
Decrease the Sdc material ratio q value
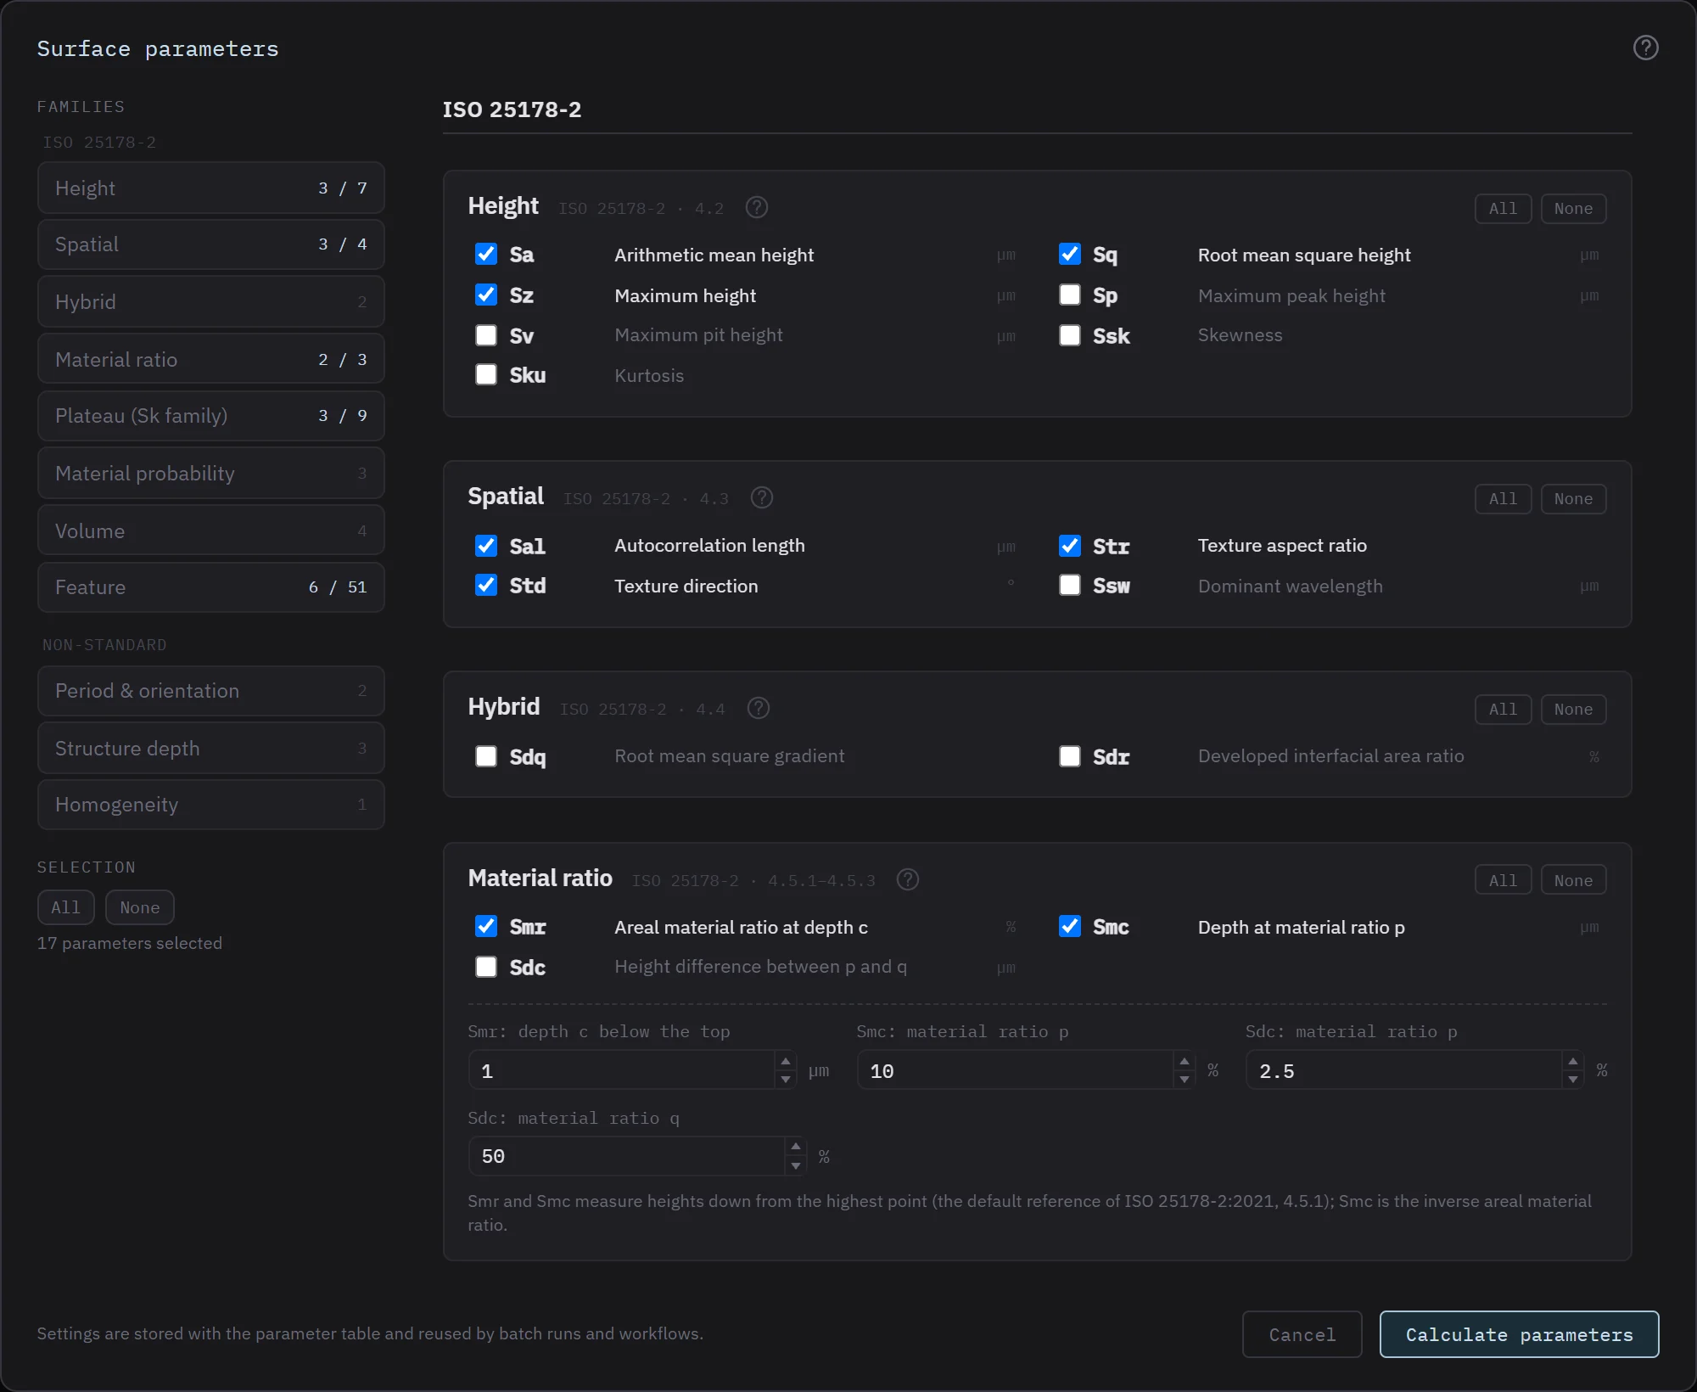coord(795,1166)
